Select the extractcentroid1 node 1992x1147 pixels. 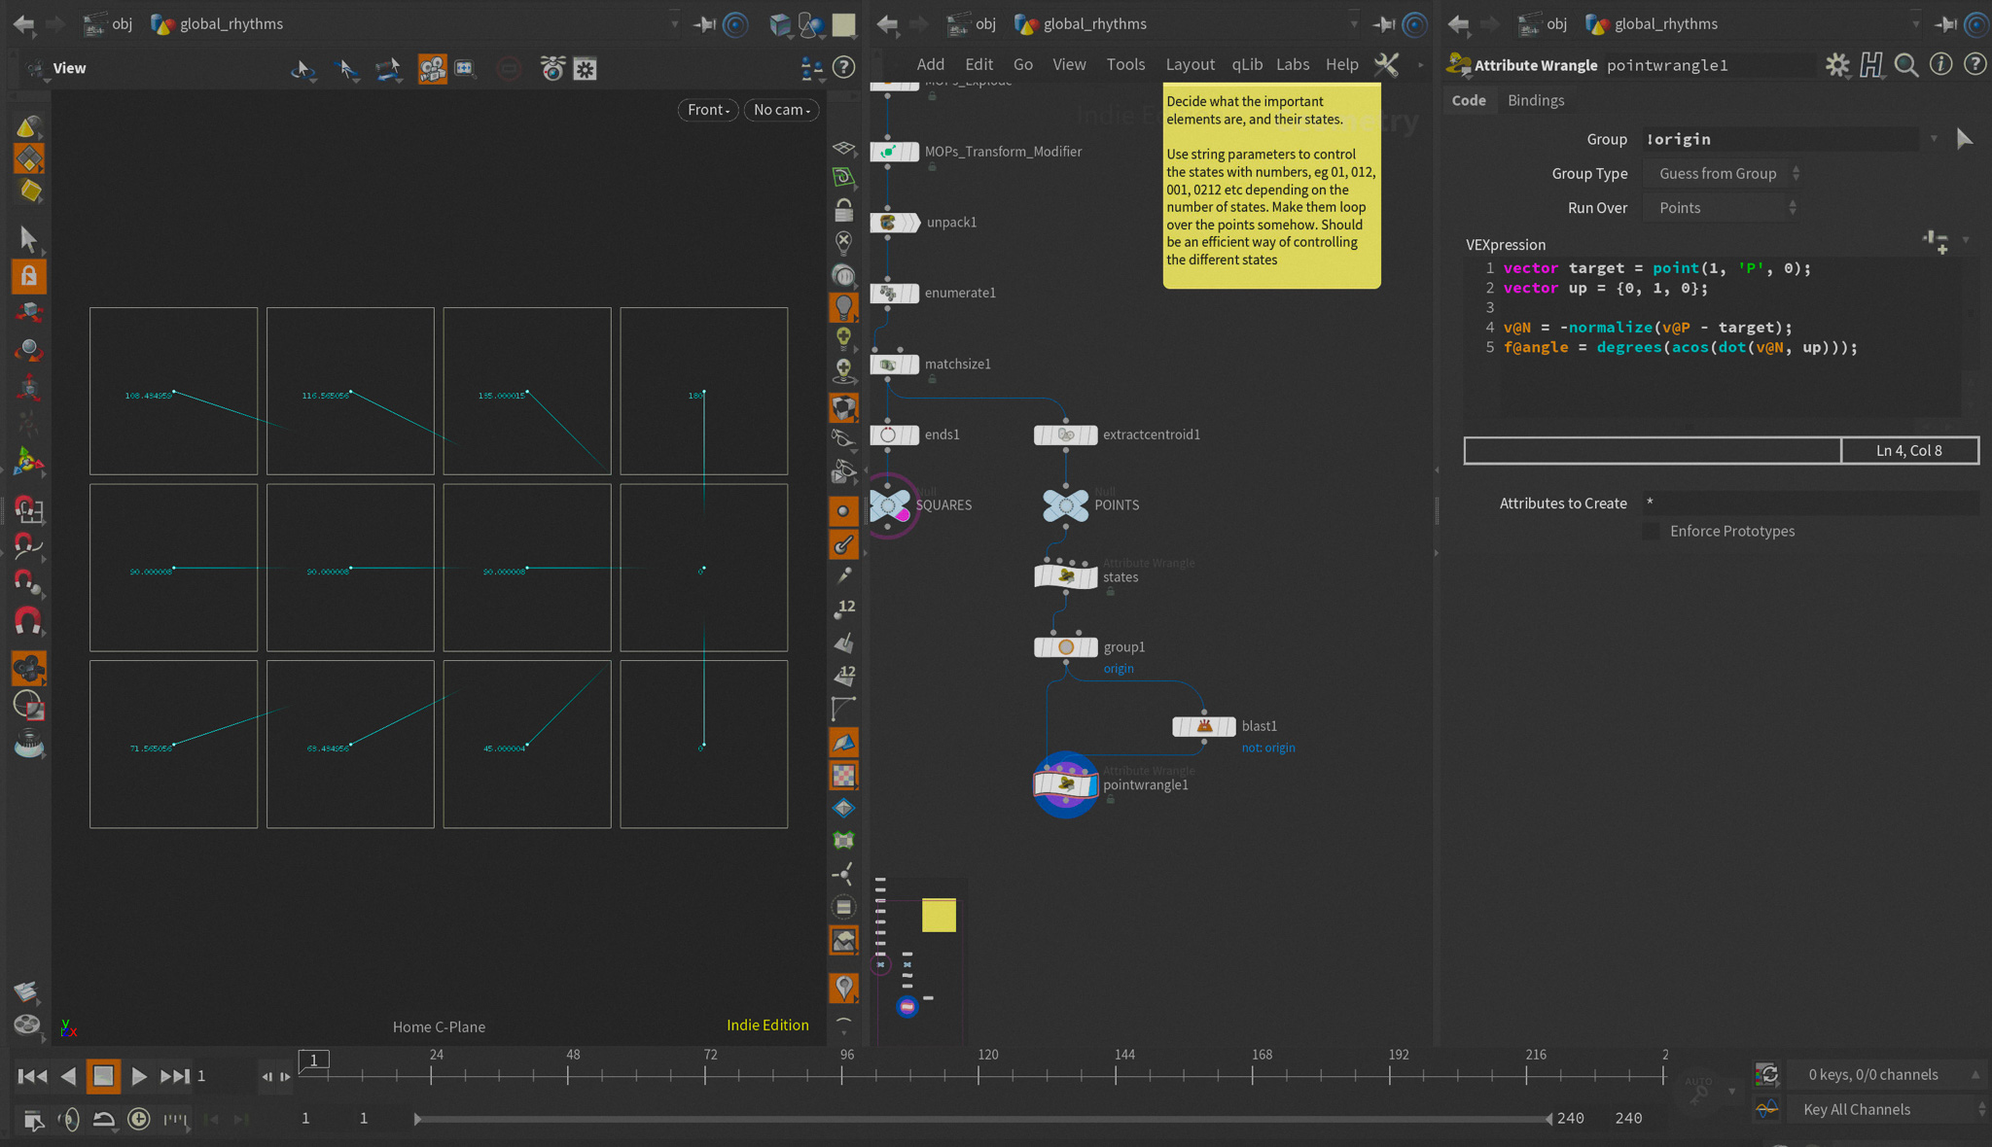pos(1066,434)
